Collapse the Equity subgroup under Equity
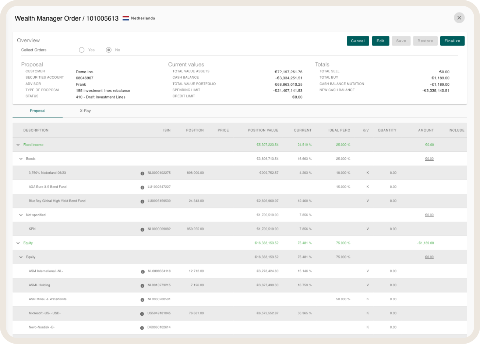480x344 pixels. 21,257
